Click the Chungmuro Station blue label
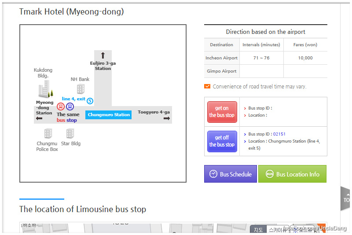This screenshot has width=352, height=235. coord(109,115)
